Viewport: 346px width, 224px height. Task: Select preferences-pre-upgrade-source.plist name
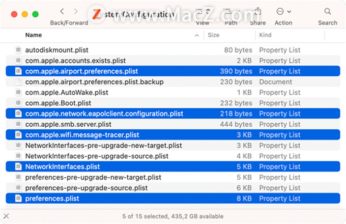pos(86,188)
